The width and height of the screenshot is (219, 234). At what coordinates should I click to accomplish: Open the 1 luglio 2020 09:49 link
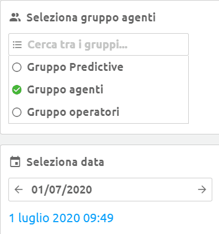click(x=61, y=218)
